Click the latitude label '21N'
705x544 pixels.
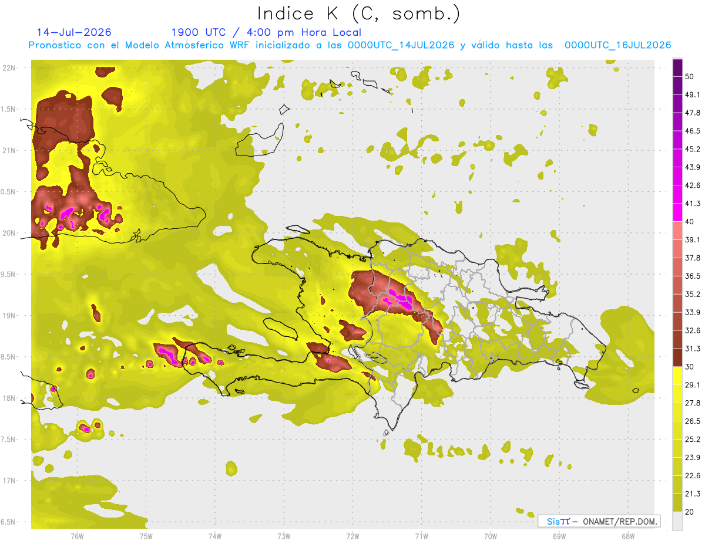point(9,151)
